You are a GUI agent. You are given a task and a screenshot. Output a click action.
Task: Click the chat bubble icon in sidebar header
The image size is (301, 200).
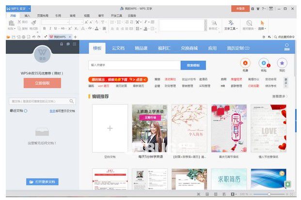[68, 44]
